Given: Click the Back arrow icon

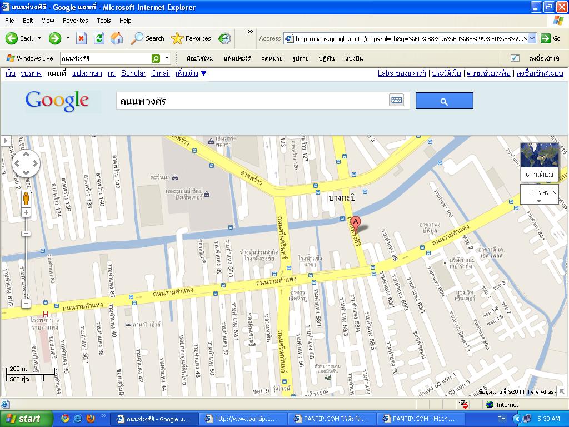Looking at the screenshot, I should [x=11, y=38].
